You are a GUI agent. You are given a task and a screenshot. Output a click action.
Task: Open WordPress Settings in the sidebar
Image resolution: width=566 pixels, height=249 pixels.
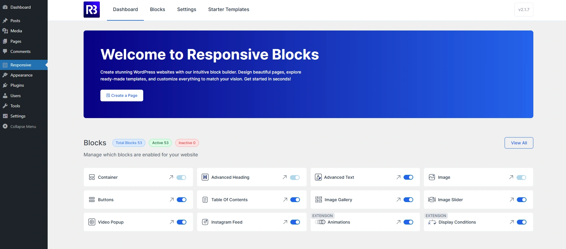(24, 116)
